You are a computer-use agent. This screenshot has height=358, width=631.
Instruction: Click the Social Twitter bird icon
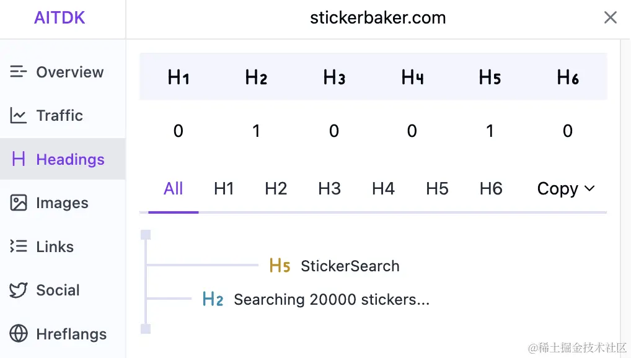19,290
